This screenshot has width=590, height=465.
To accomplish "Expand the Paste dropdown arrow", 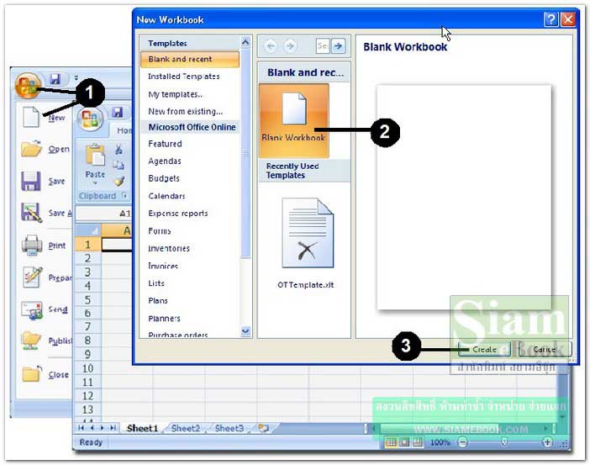I will (95, 183).
